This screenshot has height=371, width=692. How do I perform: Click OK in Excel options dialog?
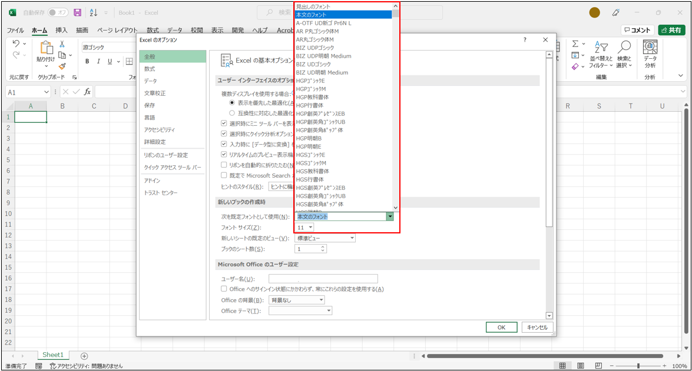coord(501,327)
